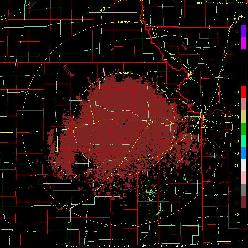Click the GC legend label
The width and height of the screenshot is (248, 248).
click(x=236, y=190)
